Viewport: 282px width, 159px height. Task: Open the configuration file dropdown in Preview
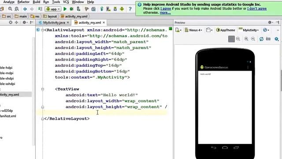coord(178,30)
